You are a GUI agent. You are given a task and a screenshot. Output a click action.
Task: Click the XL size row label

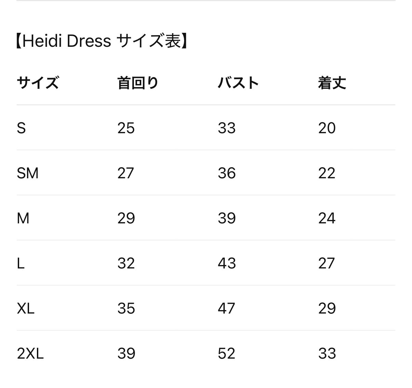26,308
